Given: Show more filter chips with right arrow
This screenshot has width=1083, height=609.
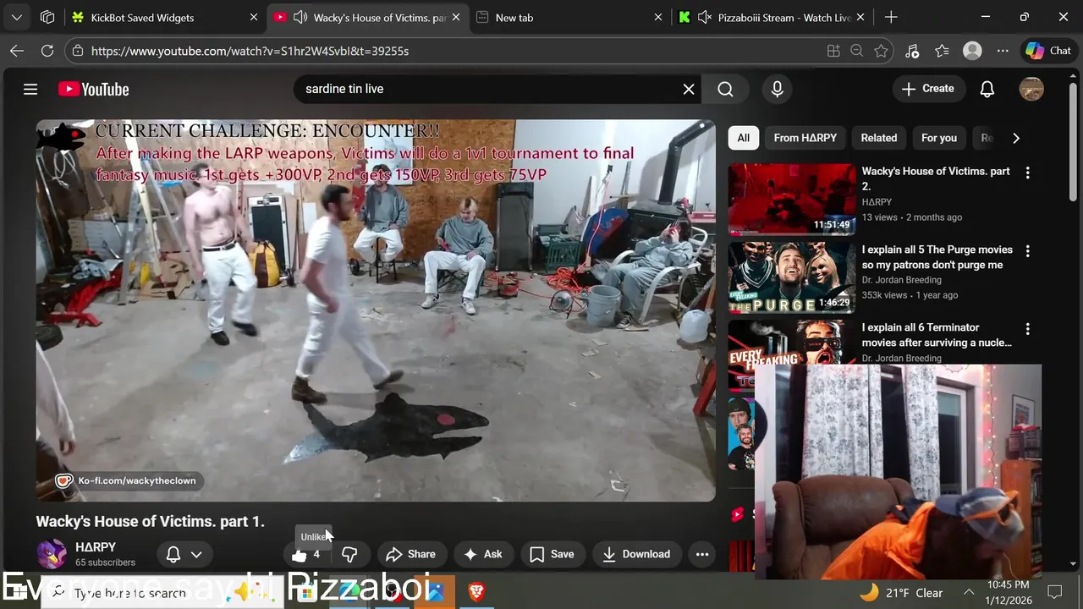Looking at the screenshot, I should tap(1015, 138).
